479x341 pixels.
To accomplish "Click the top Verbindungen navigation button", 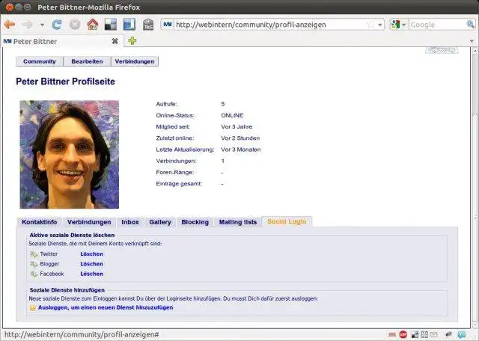I will [135, 61].
